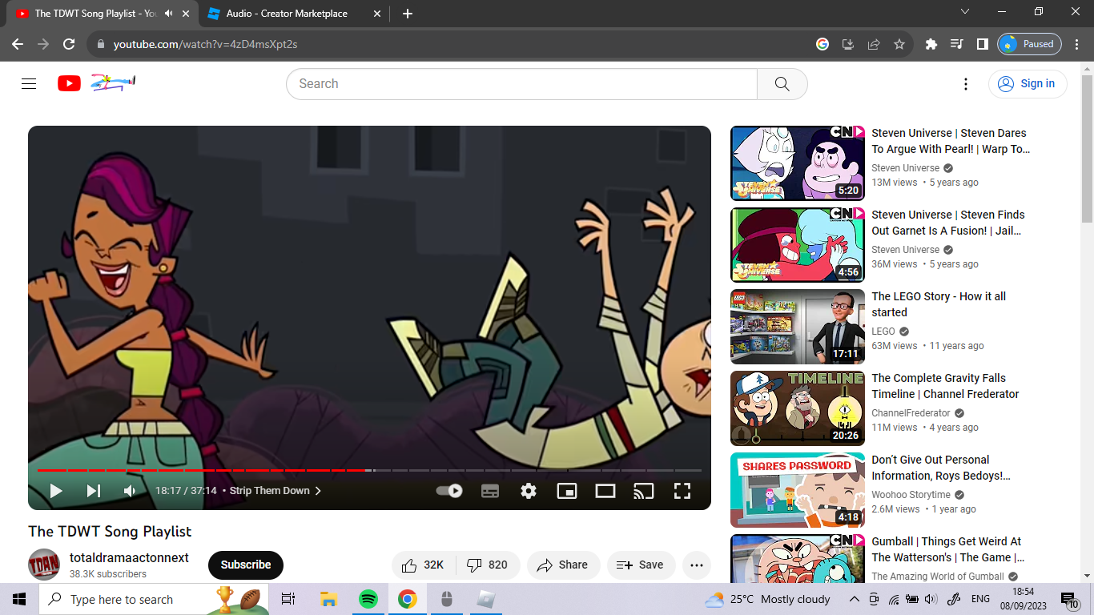Go forward in browser history
1094x615 pixels.
43,44
